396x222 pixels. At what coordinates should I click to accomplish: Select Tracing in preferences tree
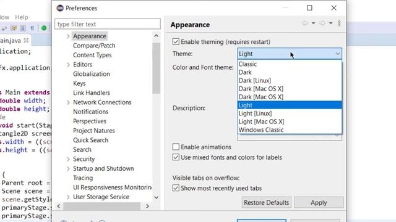click(83, 178)
